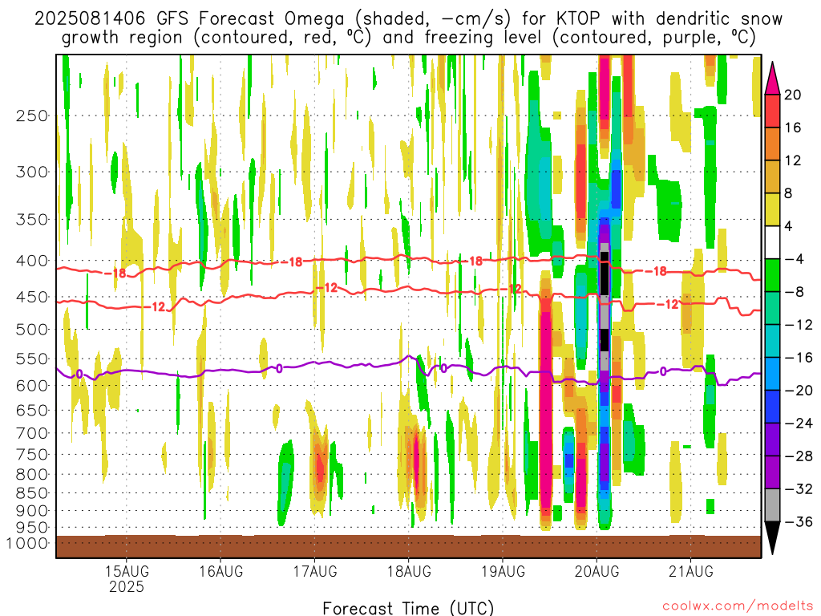Click the black extreme omega core near 20AUG
Screen dimensions: 821x616
pyautogui.click(x=605, y=274)
